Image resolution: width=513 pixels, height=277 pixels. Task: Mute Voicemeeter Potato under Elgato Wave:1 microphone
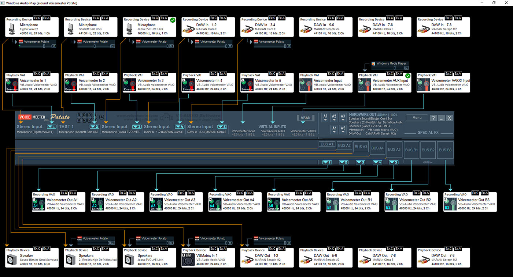coord(54,46)
